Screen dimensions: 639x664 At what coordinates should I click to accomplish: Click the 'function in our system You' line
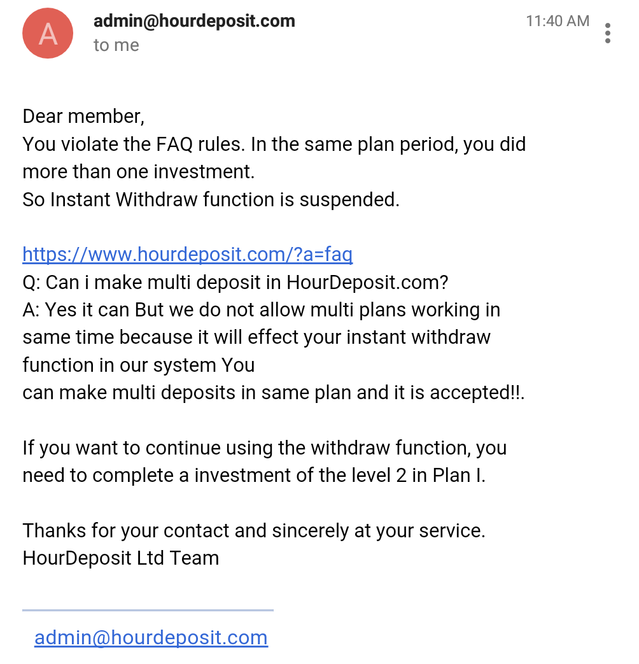pos(138,365)
